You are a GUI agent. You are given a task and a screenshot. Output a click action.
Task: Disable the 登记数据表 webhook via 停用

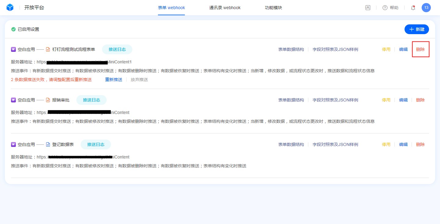tap(386, 144)
